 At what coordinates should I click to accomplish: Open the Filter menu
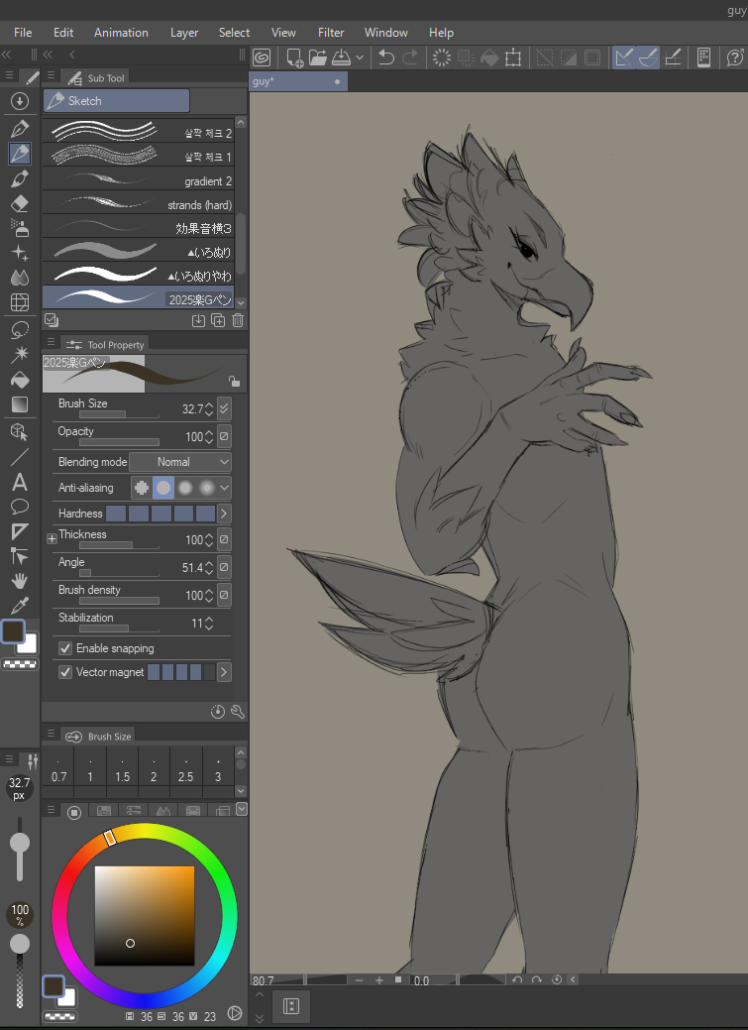(x=331, y=33)
